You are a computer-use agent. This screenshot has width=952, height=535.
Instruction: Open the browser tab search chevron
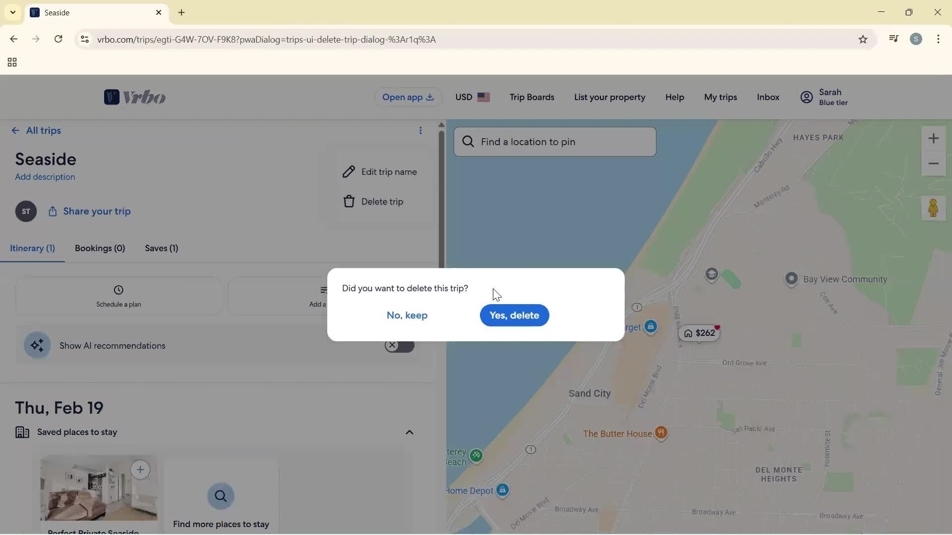pyautogui.click(x=12, y=12)
